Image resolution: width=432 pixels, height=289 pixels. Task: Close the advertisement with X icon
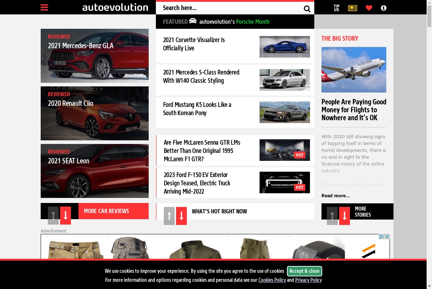387,236
